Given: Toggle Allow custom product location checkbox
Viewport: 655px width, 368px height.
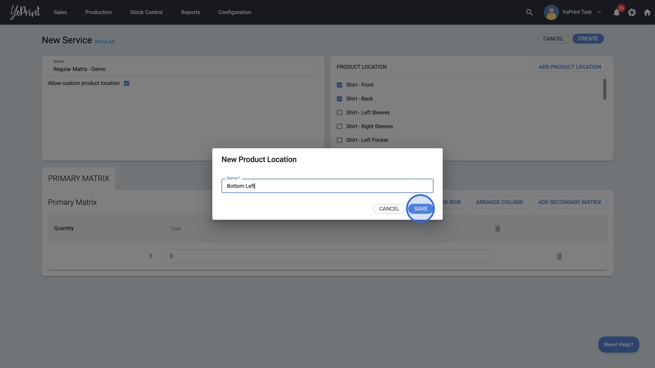Looking at the screenshot, I should click(x=126, y=83).
